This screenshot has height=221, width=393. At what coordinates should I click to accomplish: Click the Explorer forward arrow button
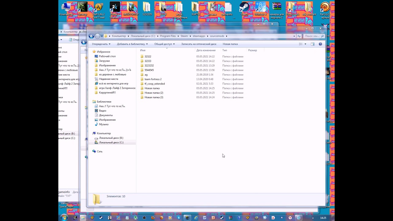click(x=97, y=36)
